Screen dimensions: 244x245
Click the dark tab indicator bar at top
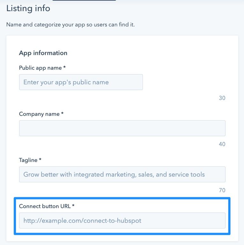[x=84, y=0]
